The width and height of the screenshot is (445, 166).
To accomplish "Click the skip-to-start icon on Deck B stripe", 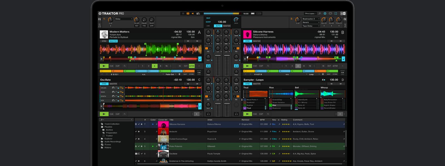I will pyautogui.click(x=245, y=59).
